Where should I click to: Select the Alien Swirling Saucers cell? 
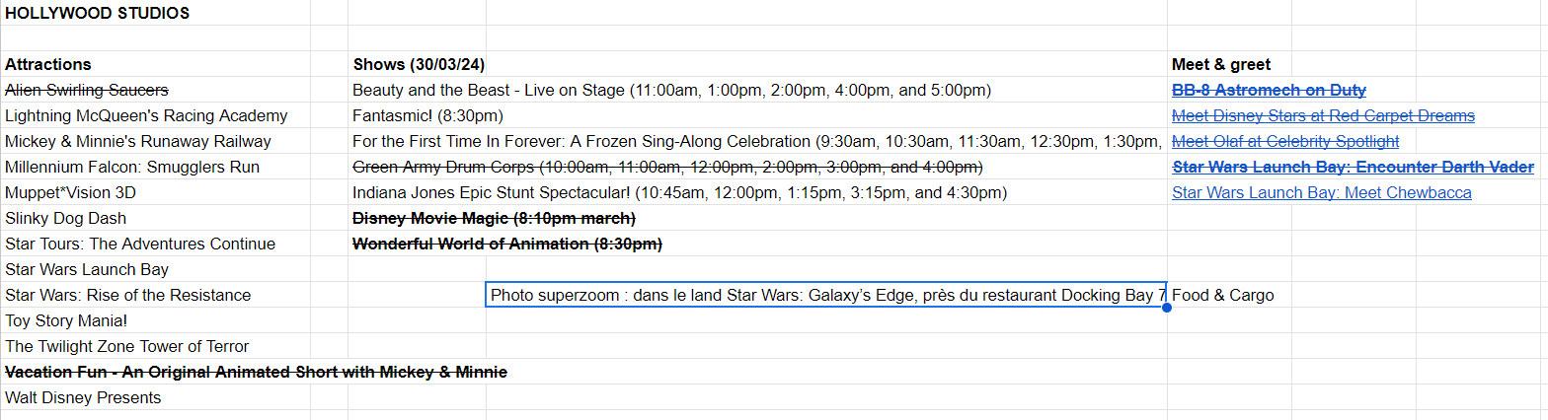tap(87, 91)
